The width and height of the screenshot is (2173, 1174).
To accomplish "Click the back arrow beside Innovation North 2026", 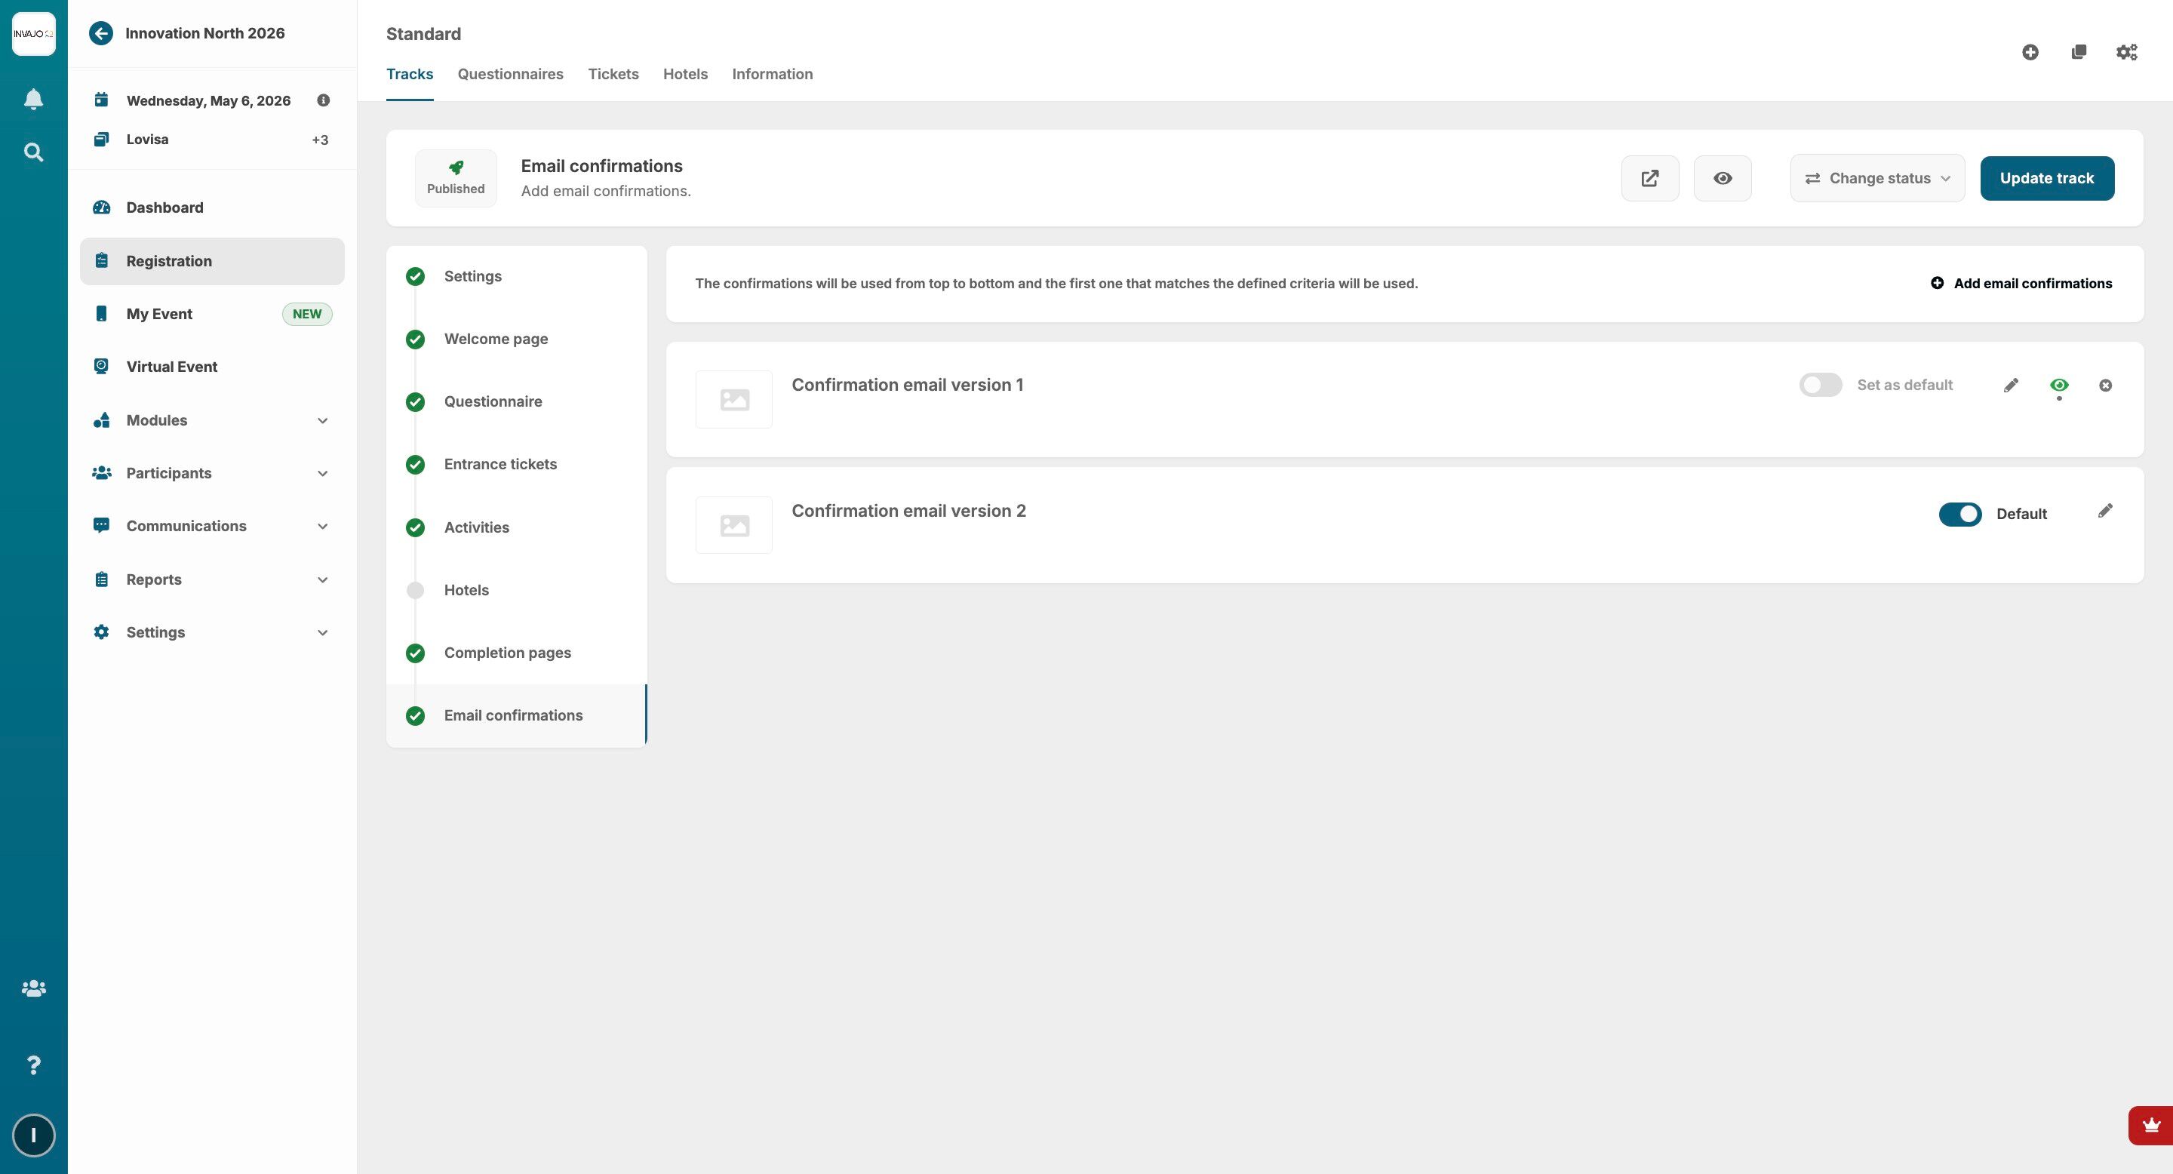I will 100,33.
